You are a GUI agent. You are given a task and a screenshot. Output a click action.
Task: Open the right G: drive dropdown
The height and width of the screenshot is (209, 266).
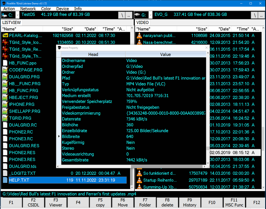pos(151,15)
